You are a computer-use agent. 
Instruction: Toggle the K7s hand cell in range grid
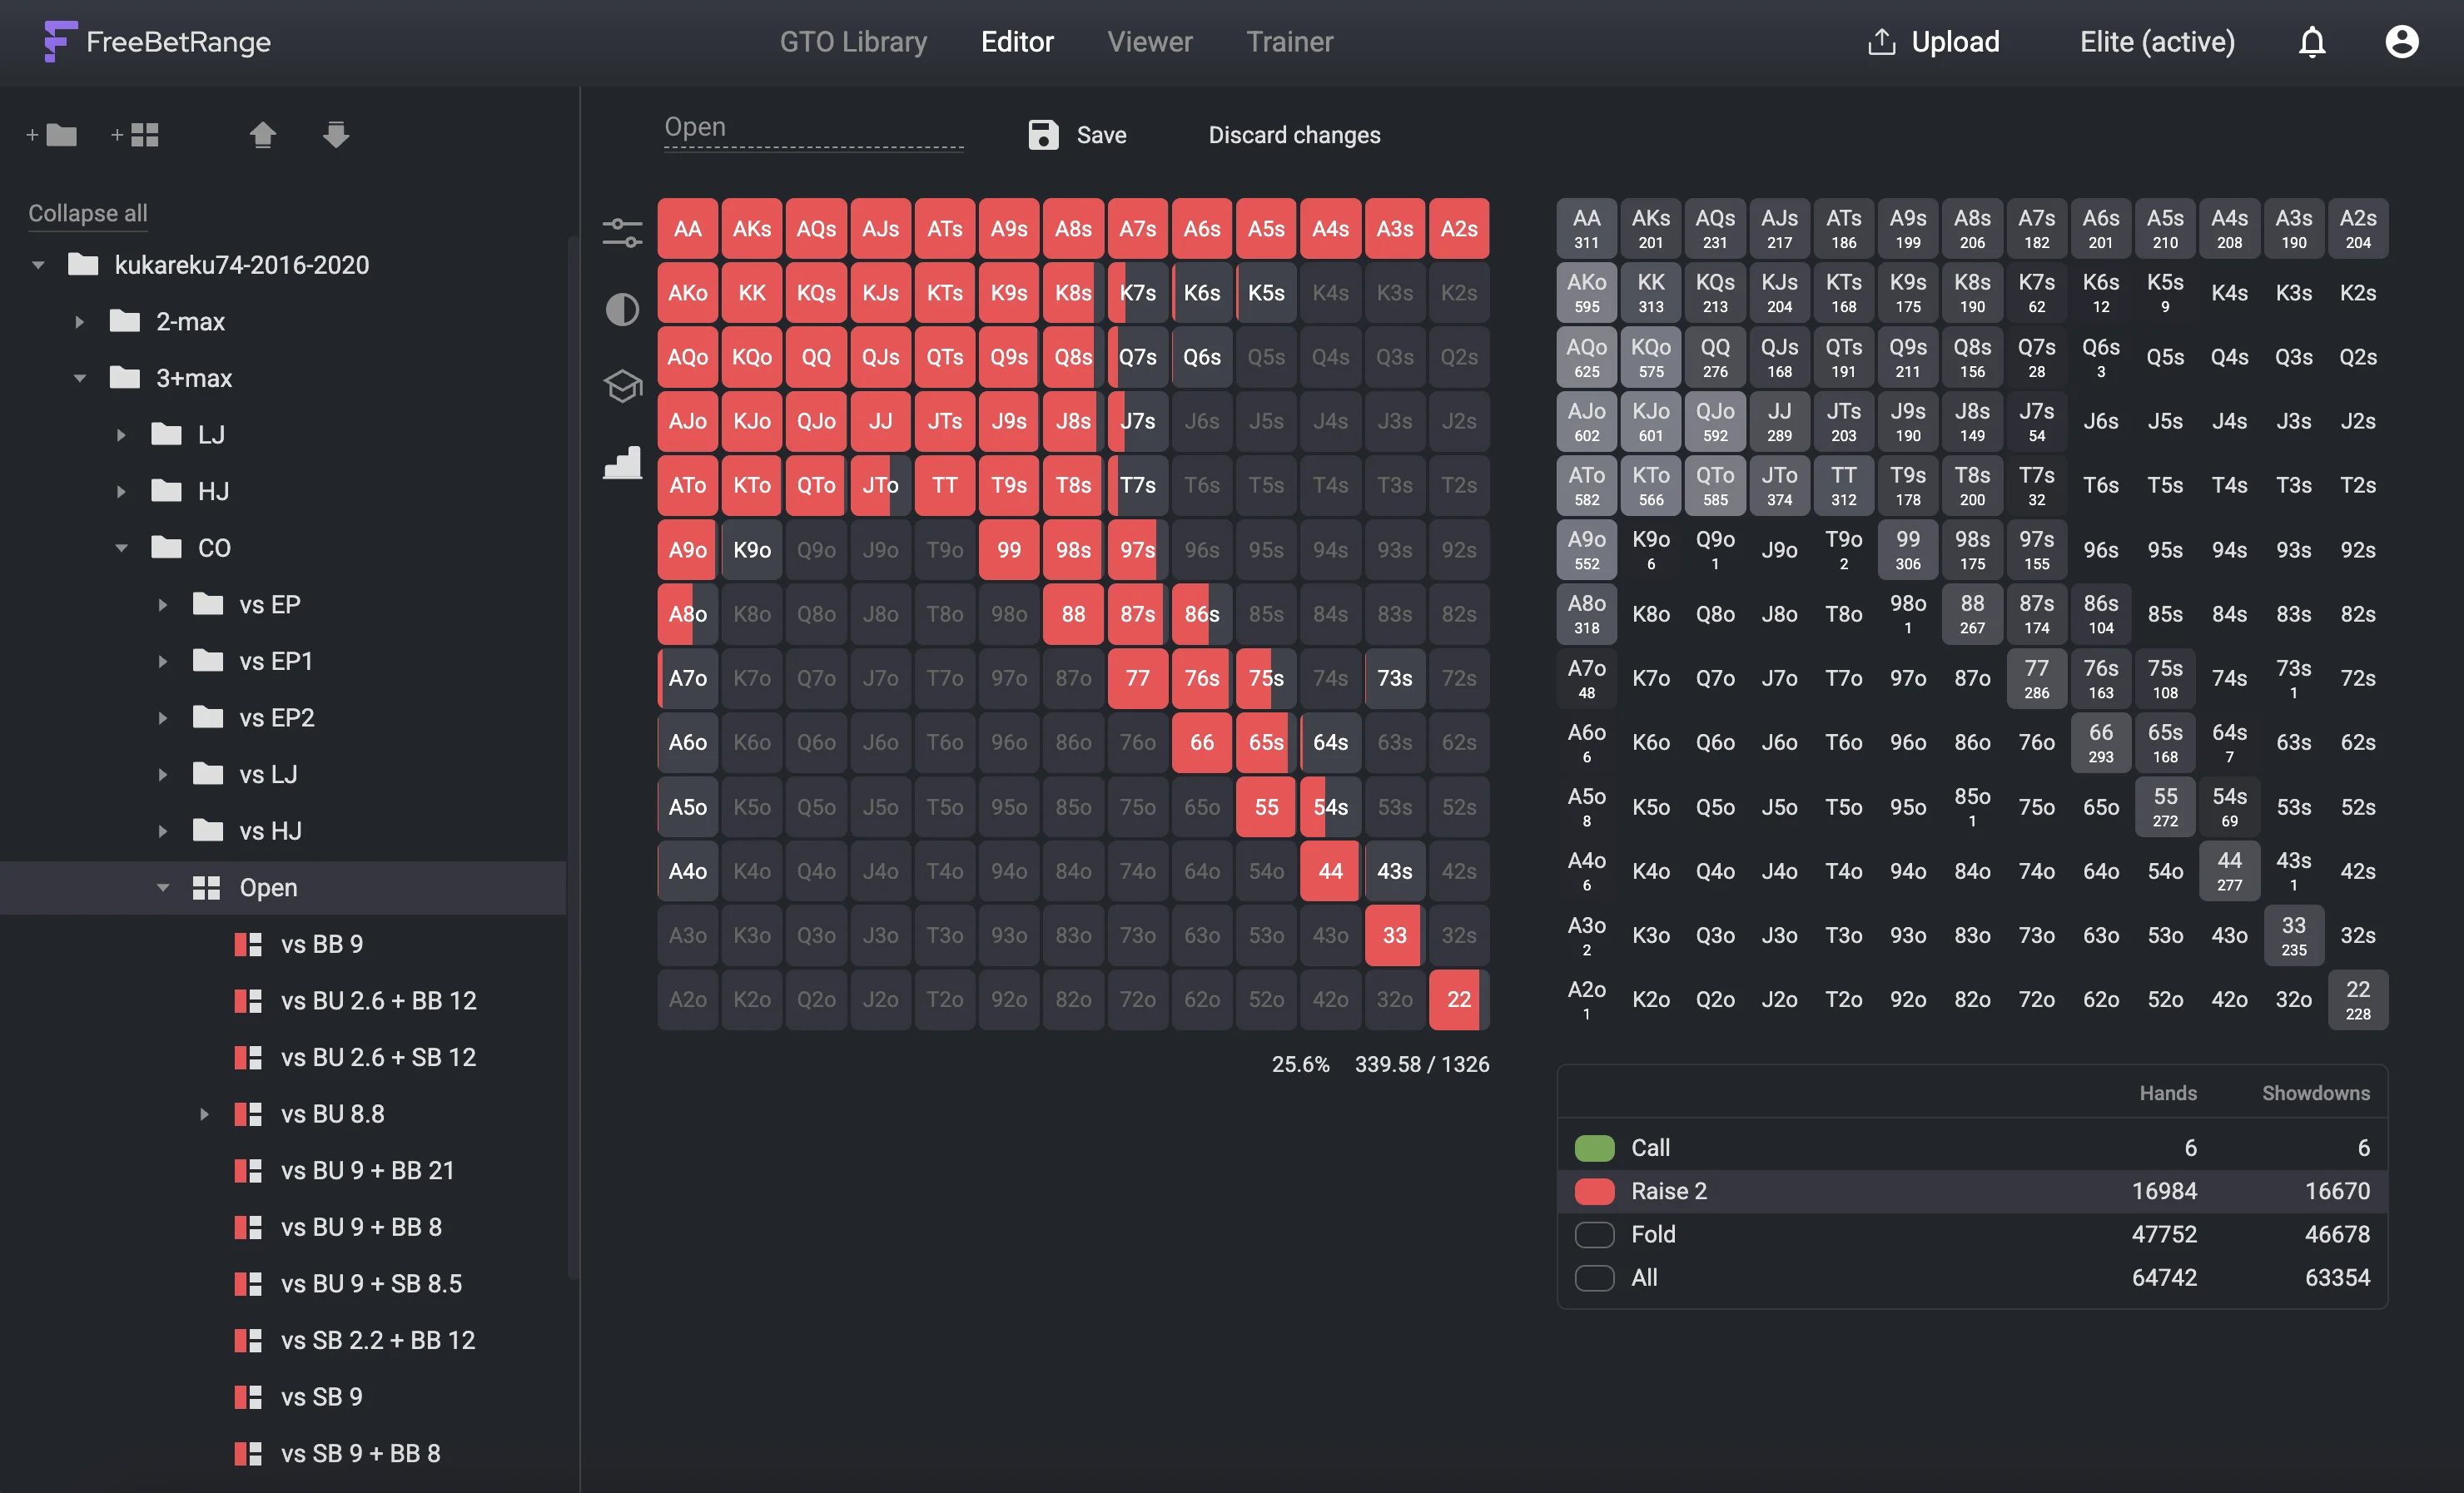[x=1137, y=293]
